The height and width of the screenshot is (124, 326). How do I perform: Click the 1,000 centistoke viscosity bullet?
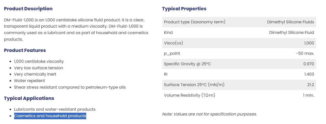click(39, 61)
